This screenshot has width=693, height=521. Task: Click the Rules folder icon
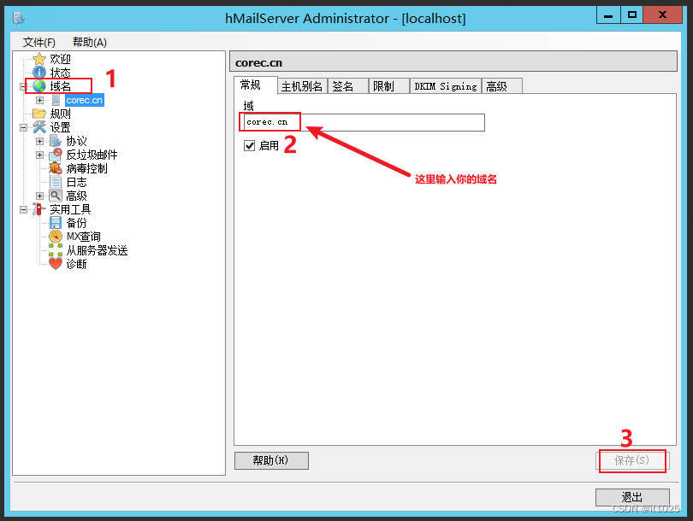click(x=39, y=114)
